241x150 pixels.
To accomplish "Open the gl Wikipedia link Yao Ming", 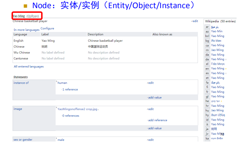I will coord(218,96).
